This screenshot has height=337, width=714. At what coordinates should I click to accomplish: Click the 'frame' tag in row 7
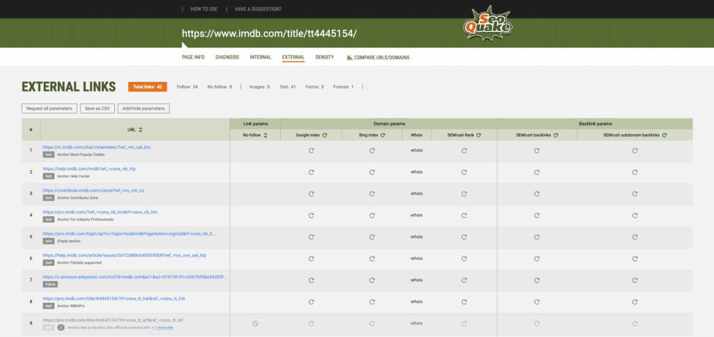[50, 284]
